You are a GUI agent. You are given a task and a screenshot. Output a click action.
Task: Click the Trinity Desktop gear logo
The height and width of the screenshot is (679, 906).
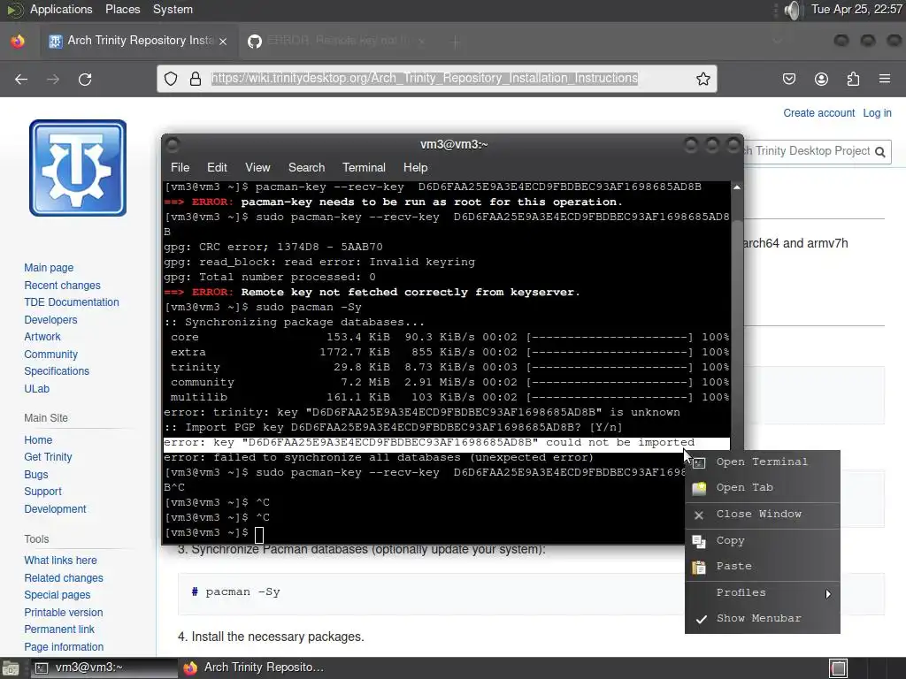[x=78, y=168]
